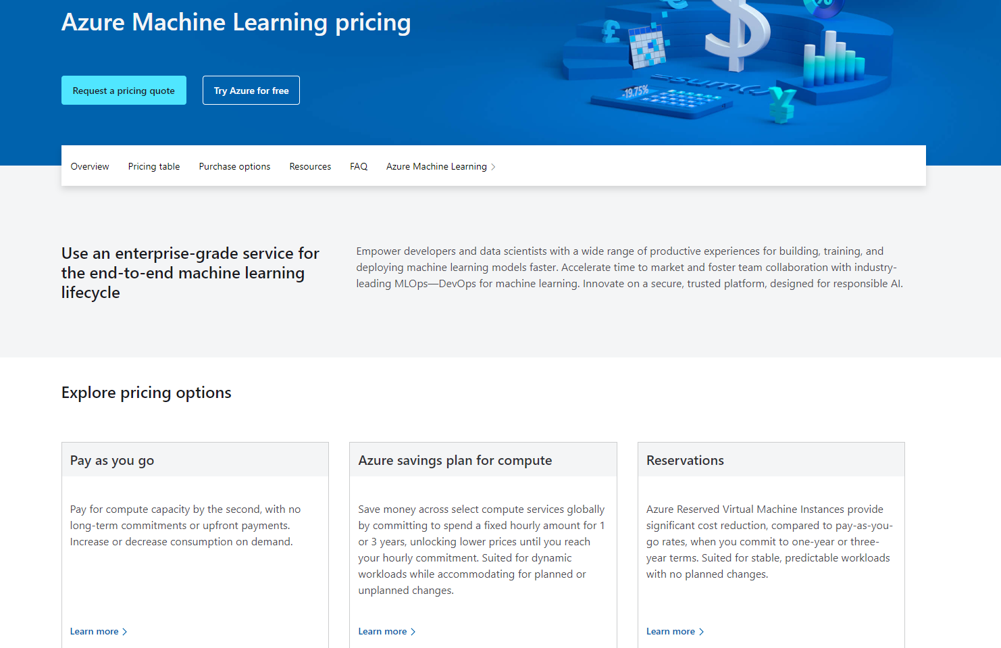Switch to the Pricing table tab

pos(153,166)
